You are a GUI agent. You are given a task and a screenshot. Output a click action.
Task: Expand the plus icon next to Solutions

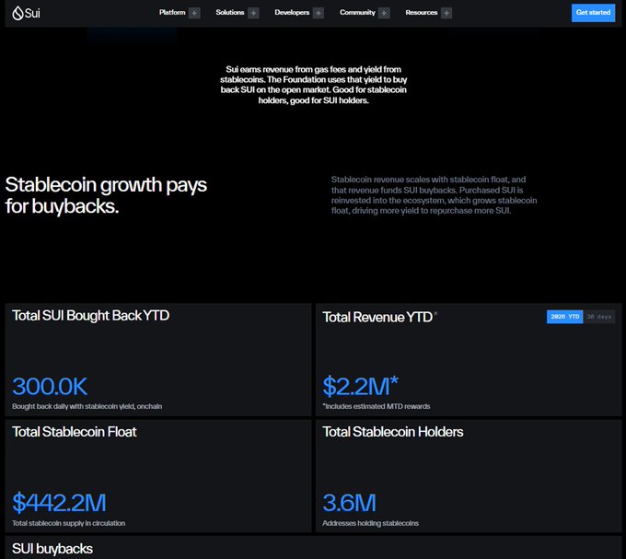pyautogui.click(x=253, y=13)
